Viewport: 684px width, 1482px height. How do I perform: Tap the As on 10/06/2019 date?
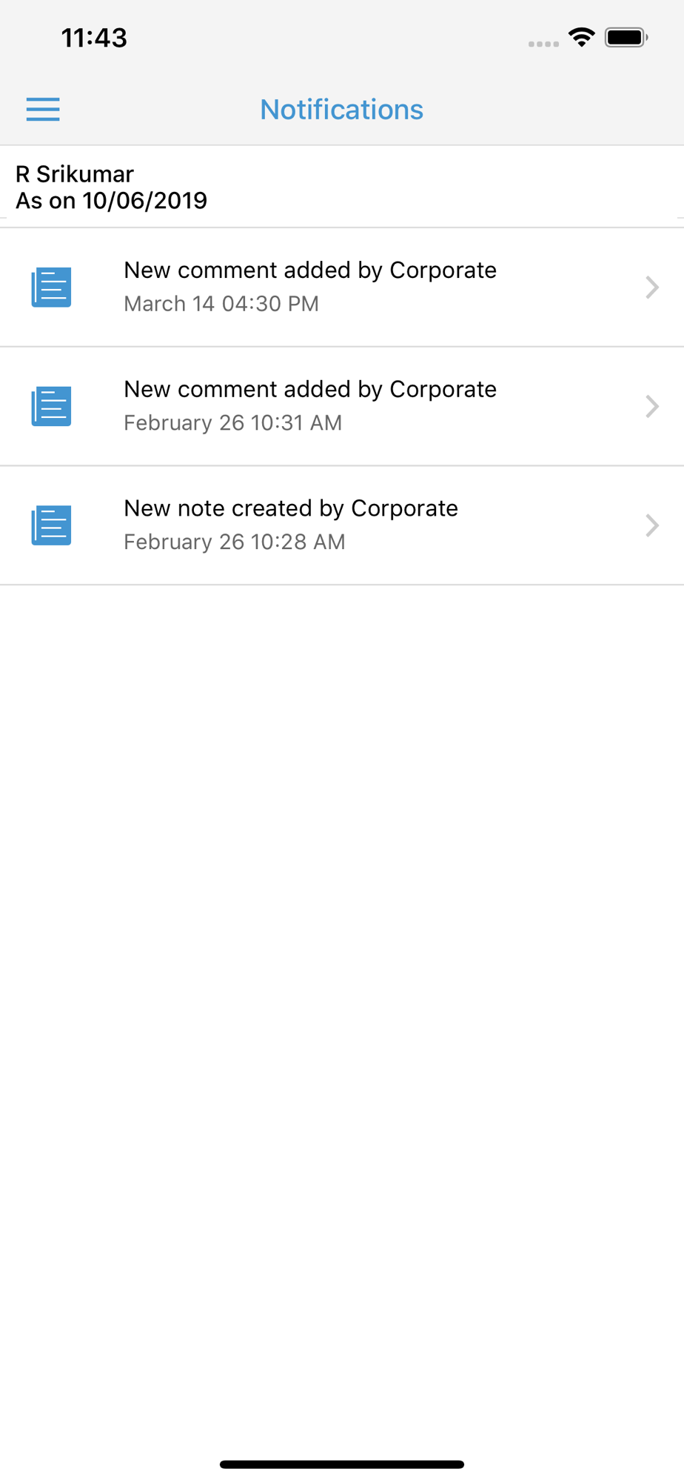112,201
